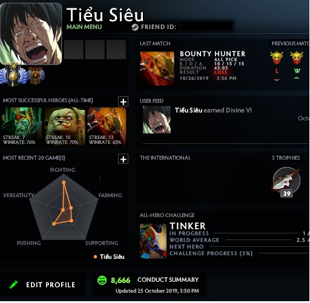Select the first empty featured hero slot
310x303 pixels.
click(74, 50)
